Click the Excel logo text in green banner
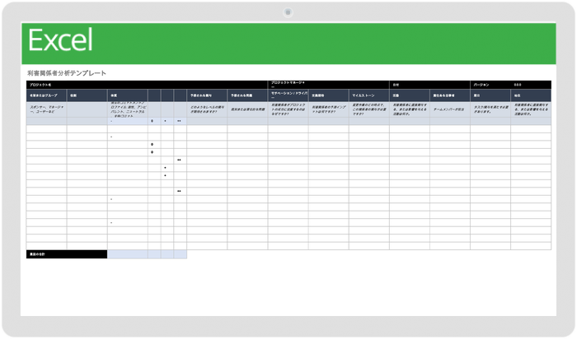Viewport: 577px width, 339px height. pos(60,40)
